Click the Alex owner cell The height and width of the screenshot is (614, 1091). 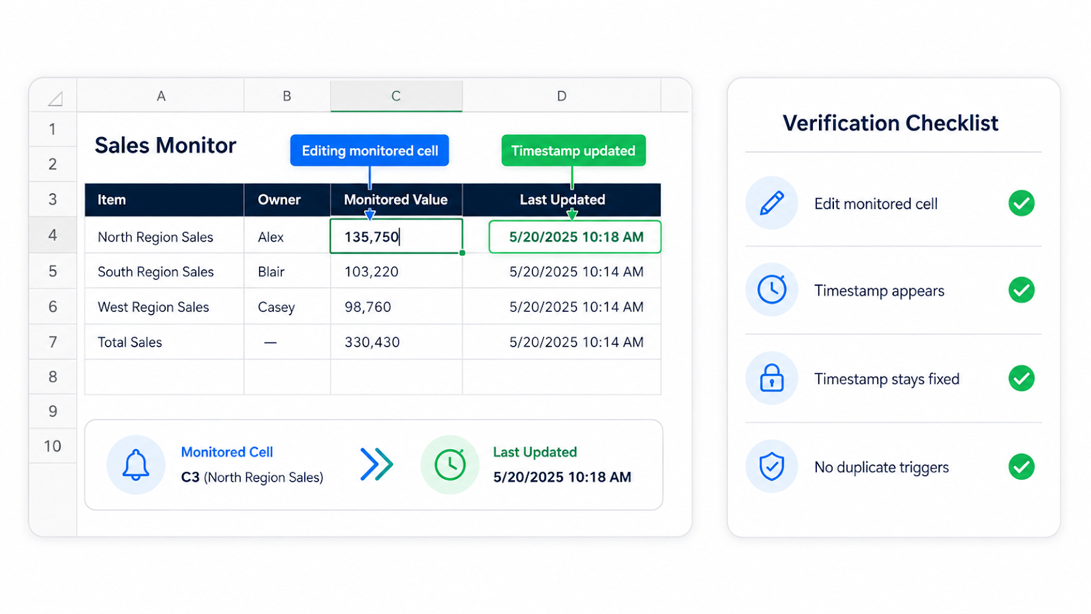click(287, 237)
